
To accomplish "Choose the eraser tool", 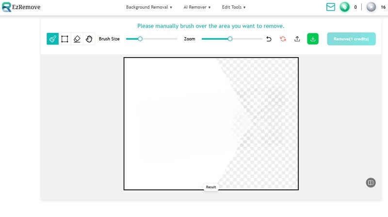I will [77, 39].
